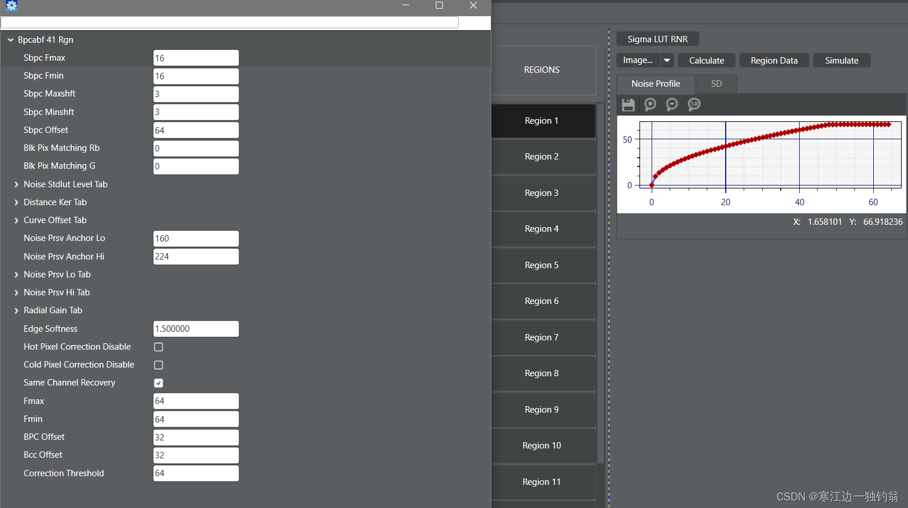Select Region 8 in the list
This screenshot has height=508, width=908.
543,373
